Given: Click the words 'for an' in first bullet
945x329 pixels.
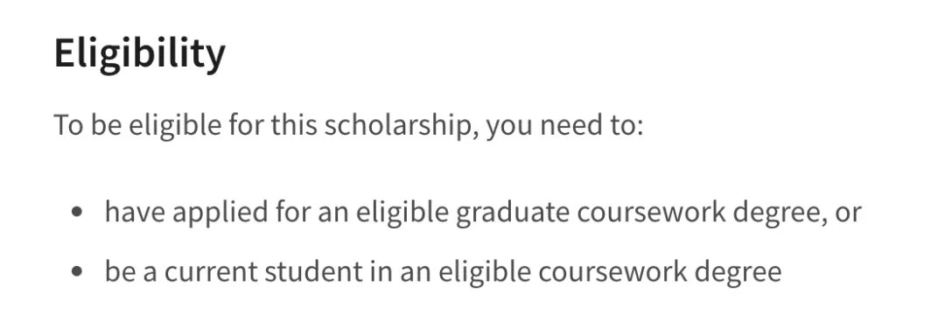Looking at the screenshot, I should click(312, 212).
